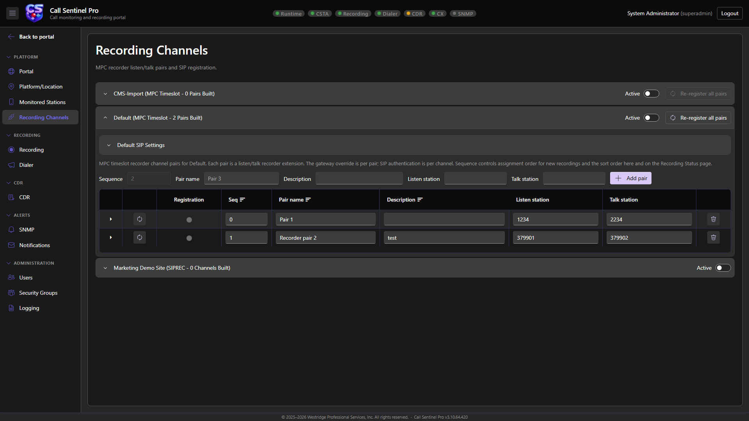
Task: Open the Logging page
Action: coord(40,308)
